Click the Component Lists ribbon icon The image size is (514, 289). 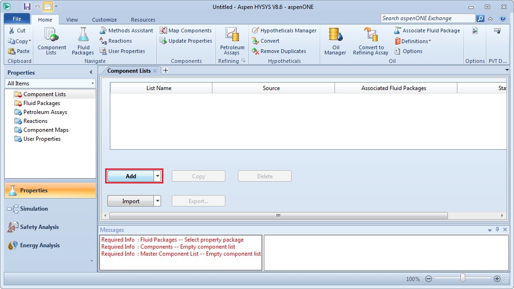52,41
